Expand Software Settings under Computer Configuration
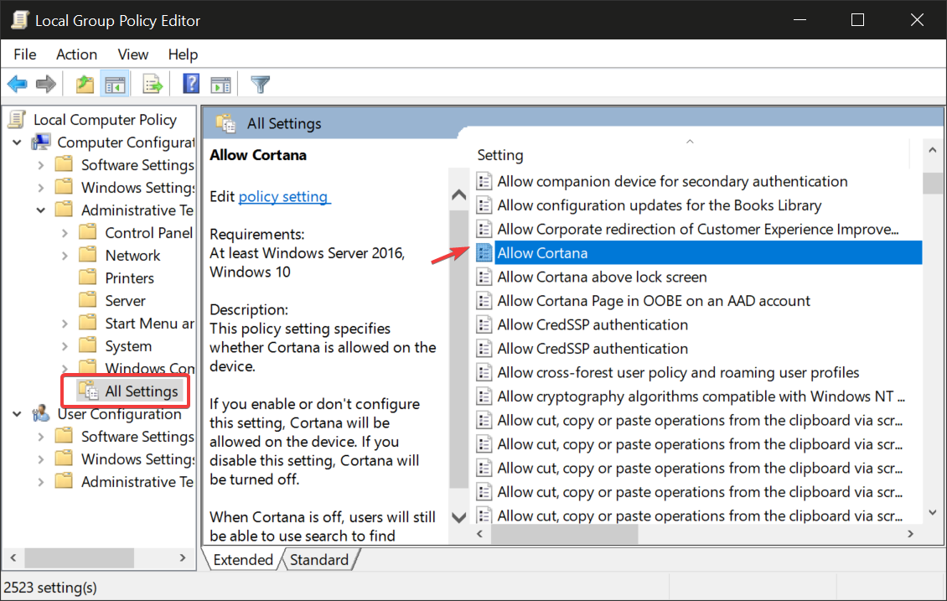The height and width of the screenshot is (601, 947). coord(40,165)
